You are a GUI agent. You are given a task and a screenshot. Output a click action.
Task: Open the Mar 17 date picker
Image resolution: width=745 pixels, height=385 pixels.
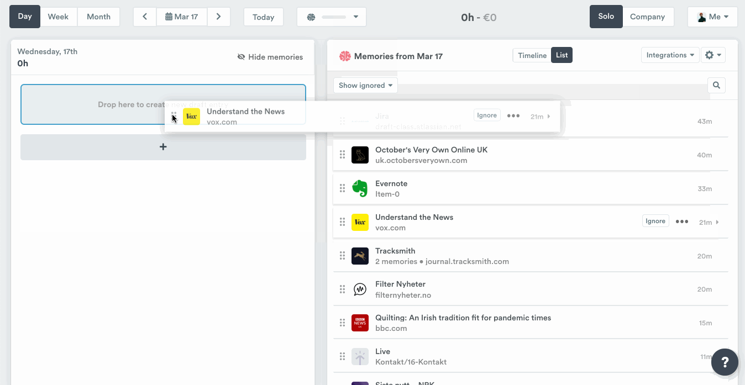coord(182,17)
